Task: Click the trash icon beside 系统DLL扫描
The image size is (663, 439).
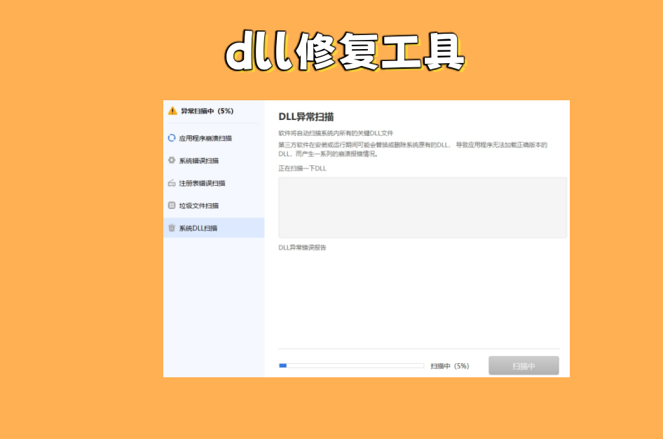Action: 172,228
